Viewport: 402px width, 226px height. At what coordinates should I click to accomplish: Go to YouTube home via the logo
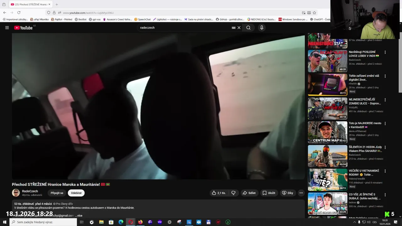point(23,28)
